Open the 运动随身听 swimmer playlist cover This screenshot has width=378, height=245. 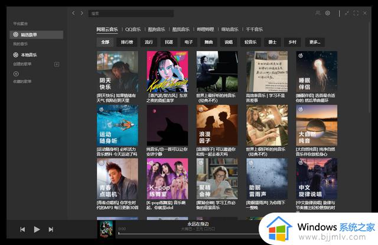(x=118, y=125)
